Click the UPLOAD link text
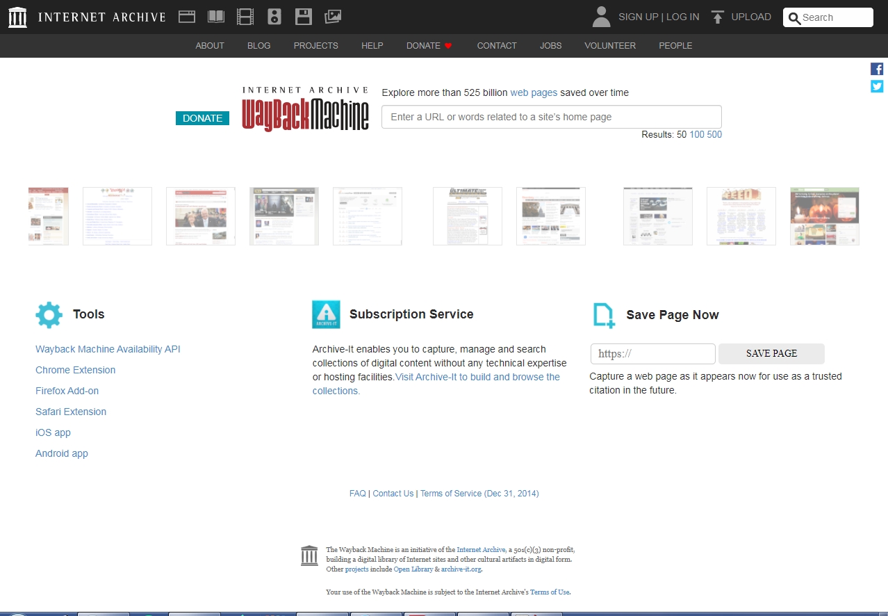Viewport: 888px width, 616px height. point(751,17)
